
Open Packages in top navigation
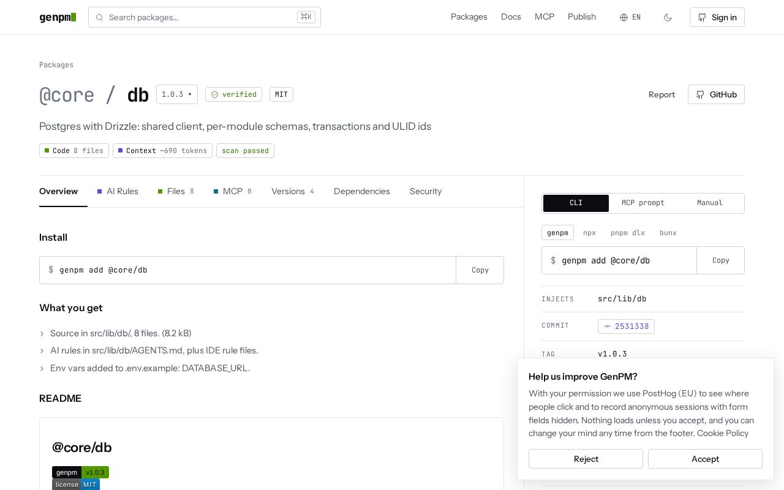[x=469, y=17]
